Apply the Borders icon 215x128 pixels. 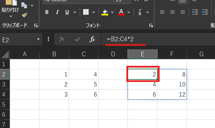(86, 12)
